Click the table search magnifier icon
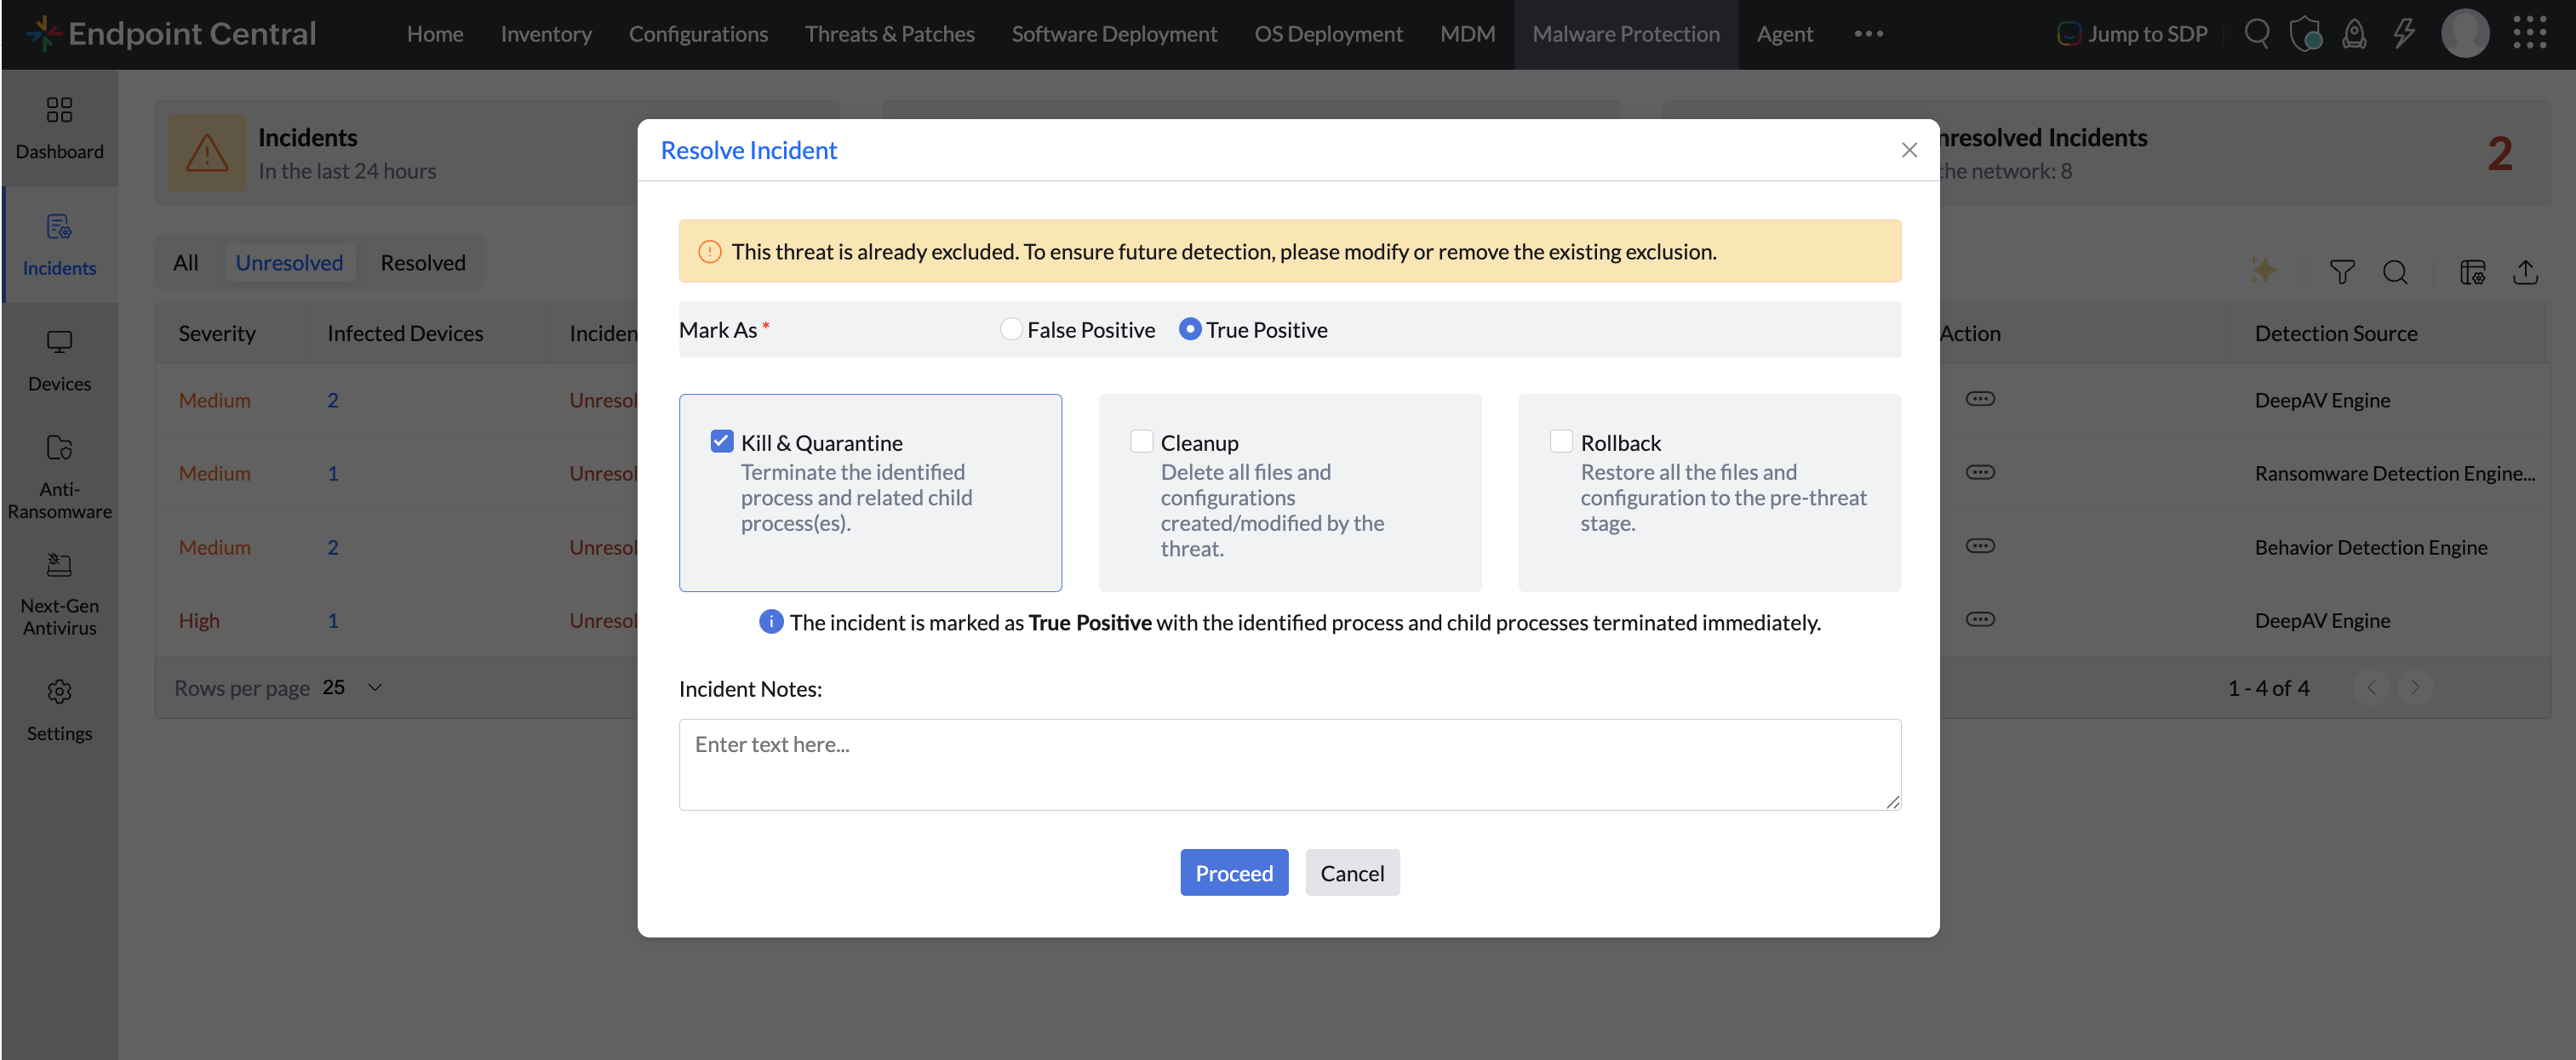This screenshot has width=2576, height=1060. (x=2396, y=271)
